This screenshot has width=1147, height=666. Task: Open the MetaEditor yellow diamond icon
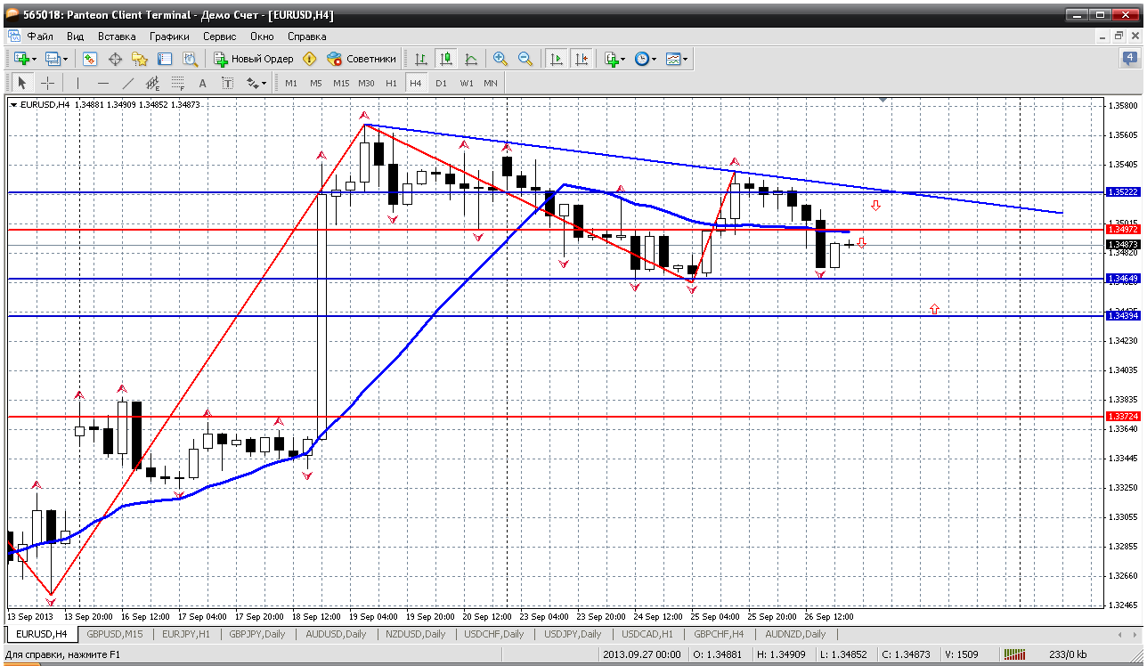[x=310, y=59]
